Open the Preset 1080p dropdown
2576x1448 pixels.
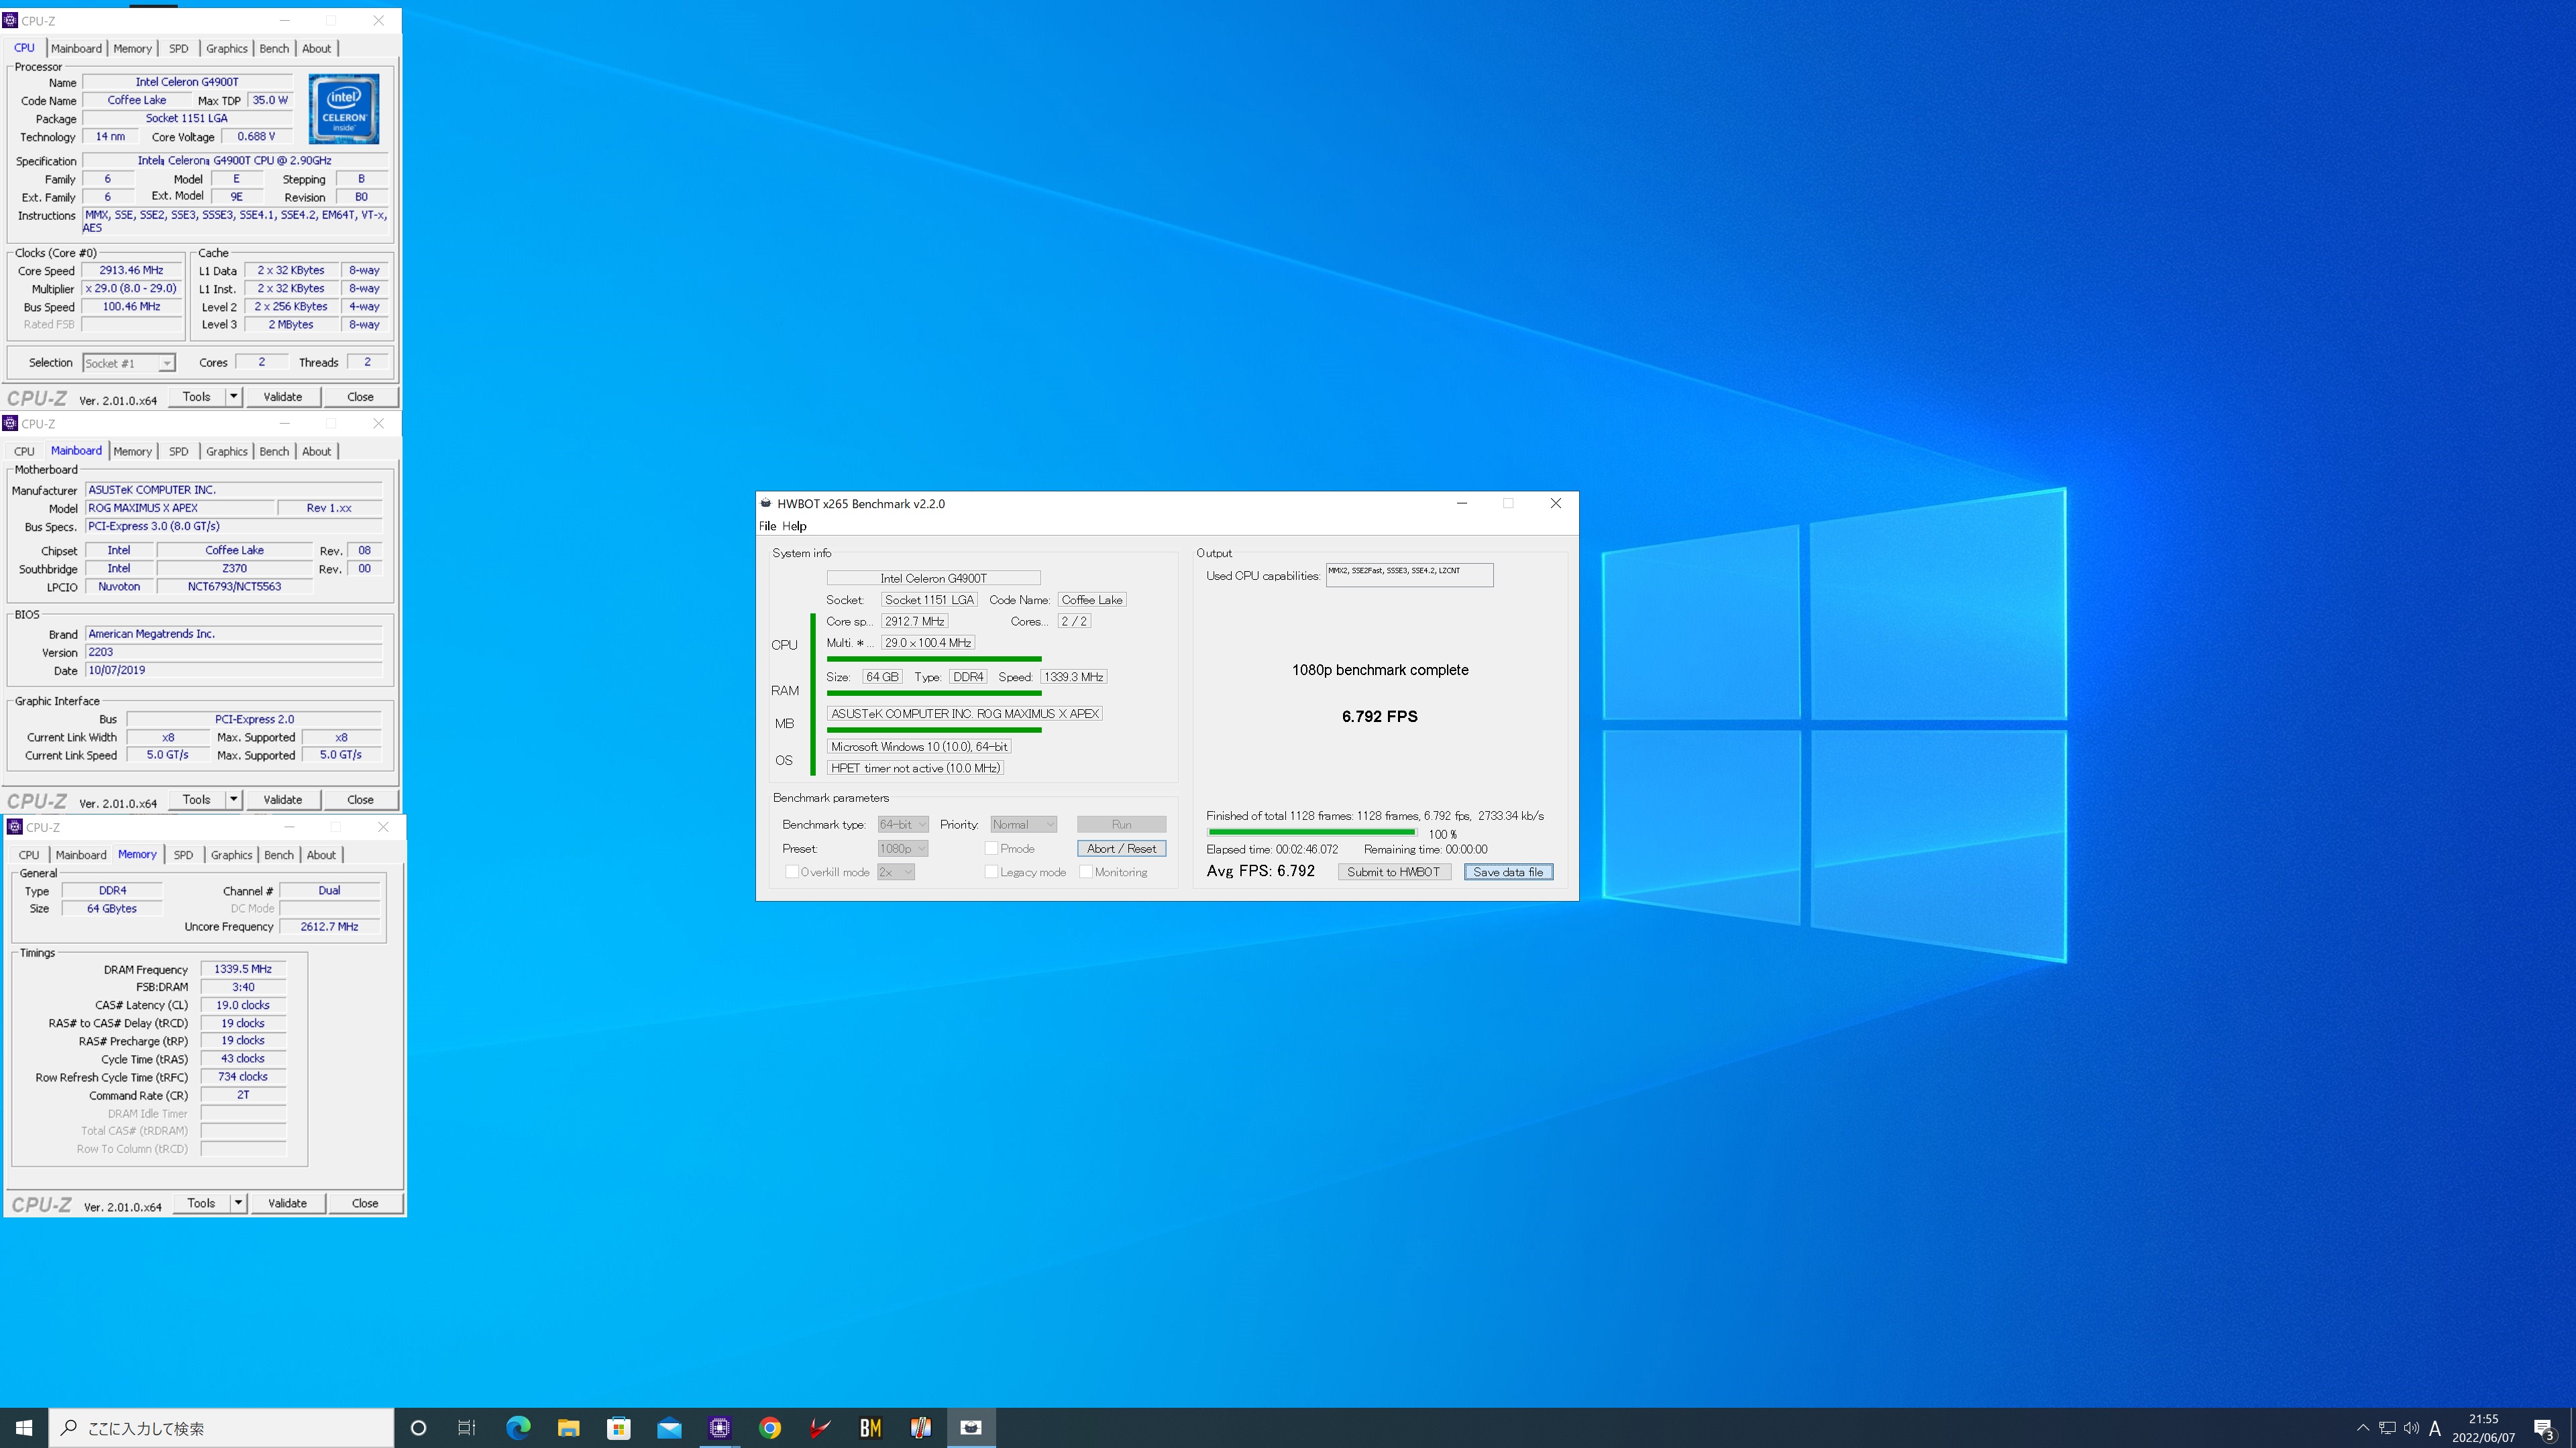click(903, 849)
